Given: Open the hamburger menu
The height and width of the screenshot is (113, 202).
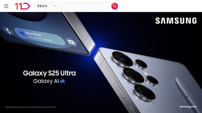Looking at the screenshot, I should coord(6,6).
